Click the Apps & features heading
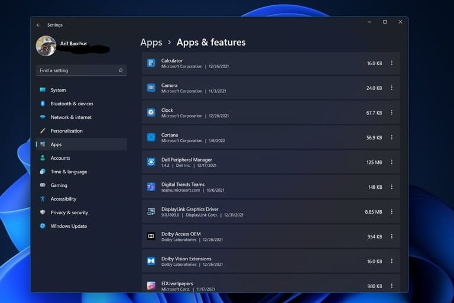 coord(211,43)
